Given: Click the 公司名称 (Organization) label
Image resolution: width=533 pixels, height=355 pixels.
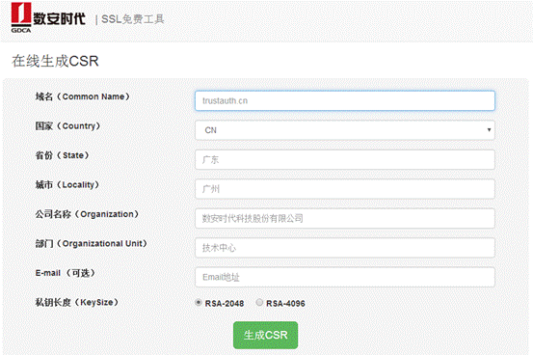Looking at the screenshot, I should coord(87,214).
